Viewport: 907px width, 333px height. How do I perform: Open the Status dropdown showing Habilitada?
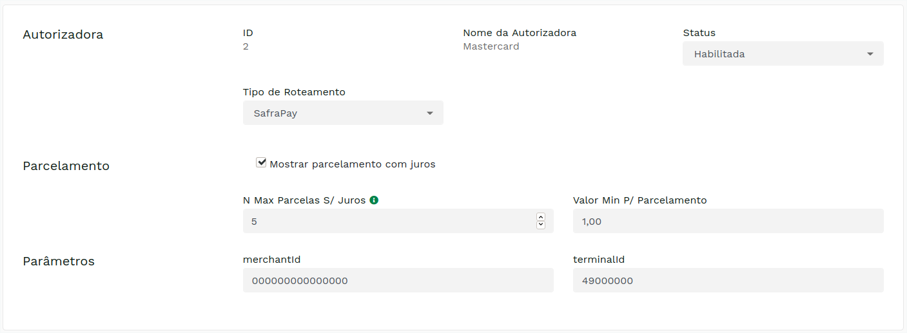tap(783, 54)
